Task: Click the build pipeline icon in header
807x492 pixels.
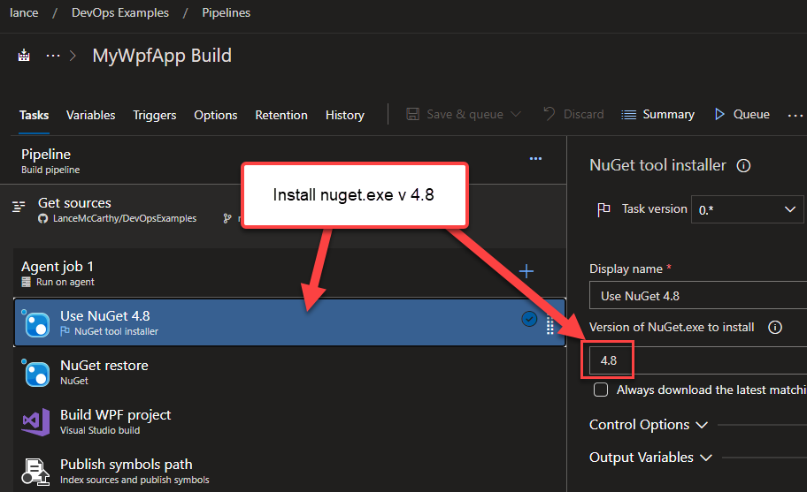Action: pyautogui.click(x=24, y=56)
